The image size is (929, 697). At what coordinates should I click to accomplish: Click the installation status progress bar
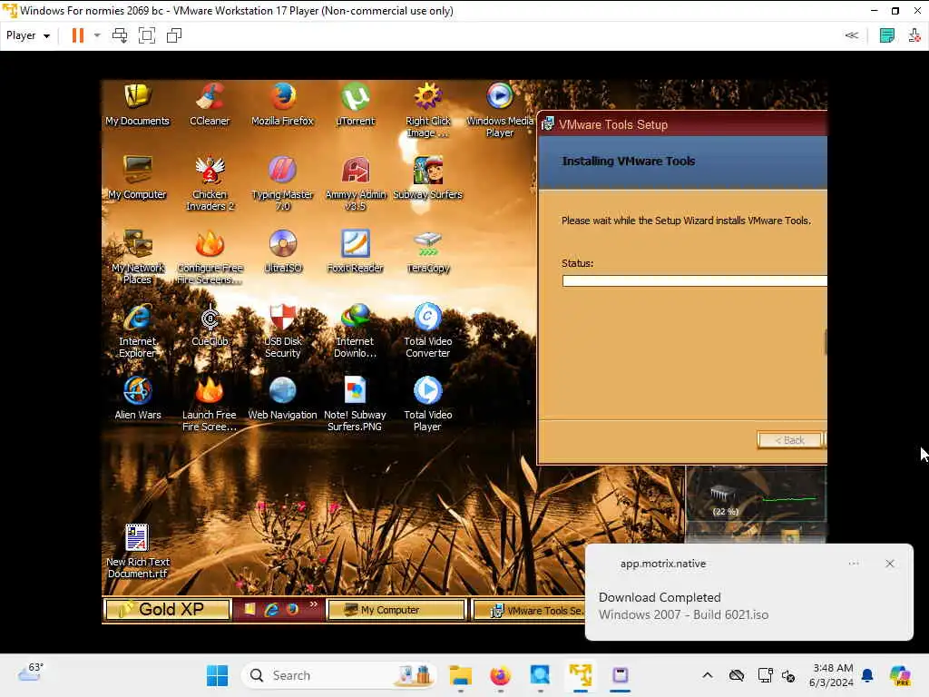[694, 281]
